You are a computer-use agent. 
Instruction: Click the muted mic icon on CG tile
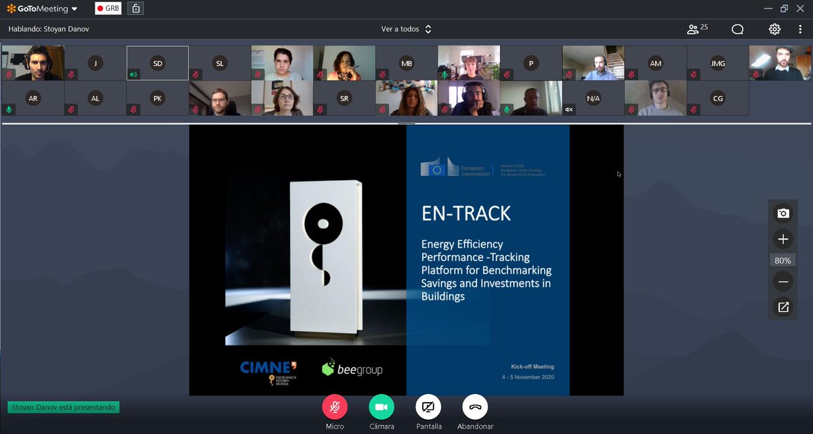[x=694, y=110]
